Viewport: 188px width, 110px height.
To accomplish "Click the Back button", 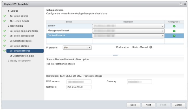I will coord(133,105).
